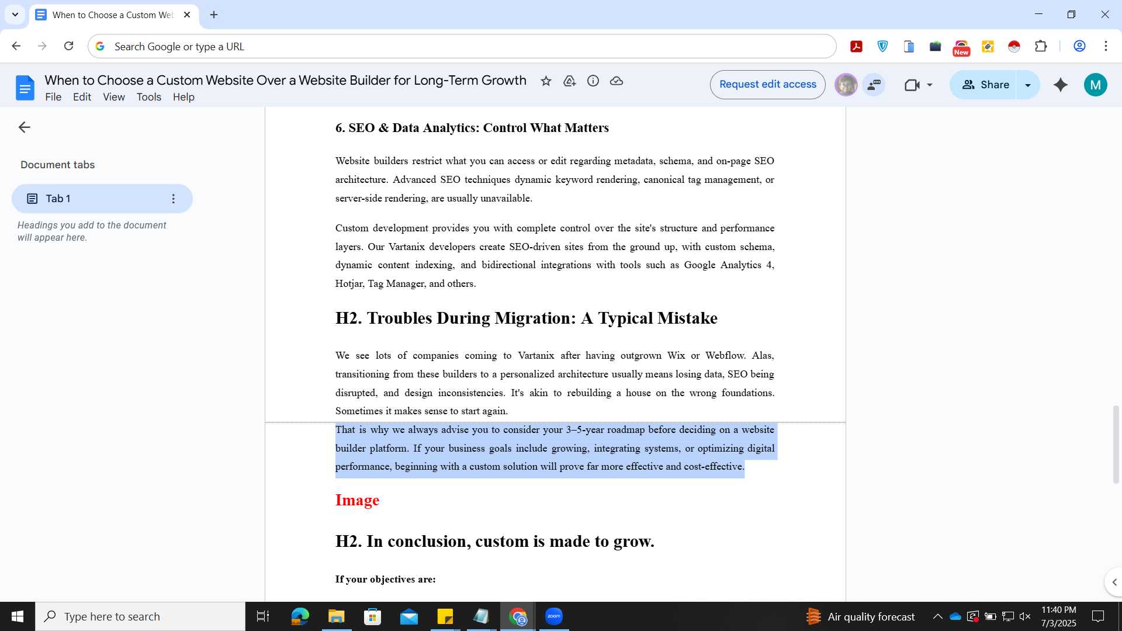Open the clock showing 11:40 PM
Screen dimensions: 1122x631
coord(1058,616)
